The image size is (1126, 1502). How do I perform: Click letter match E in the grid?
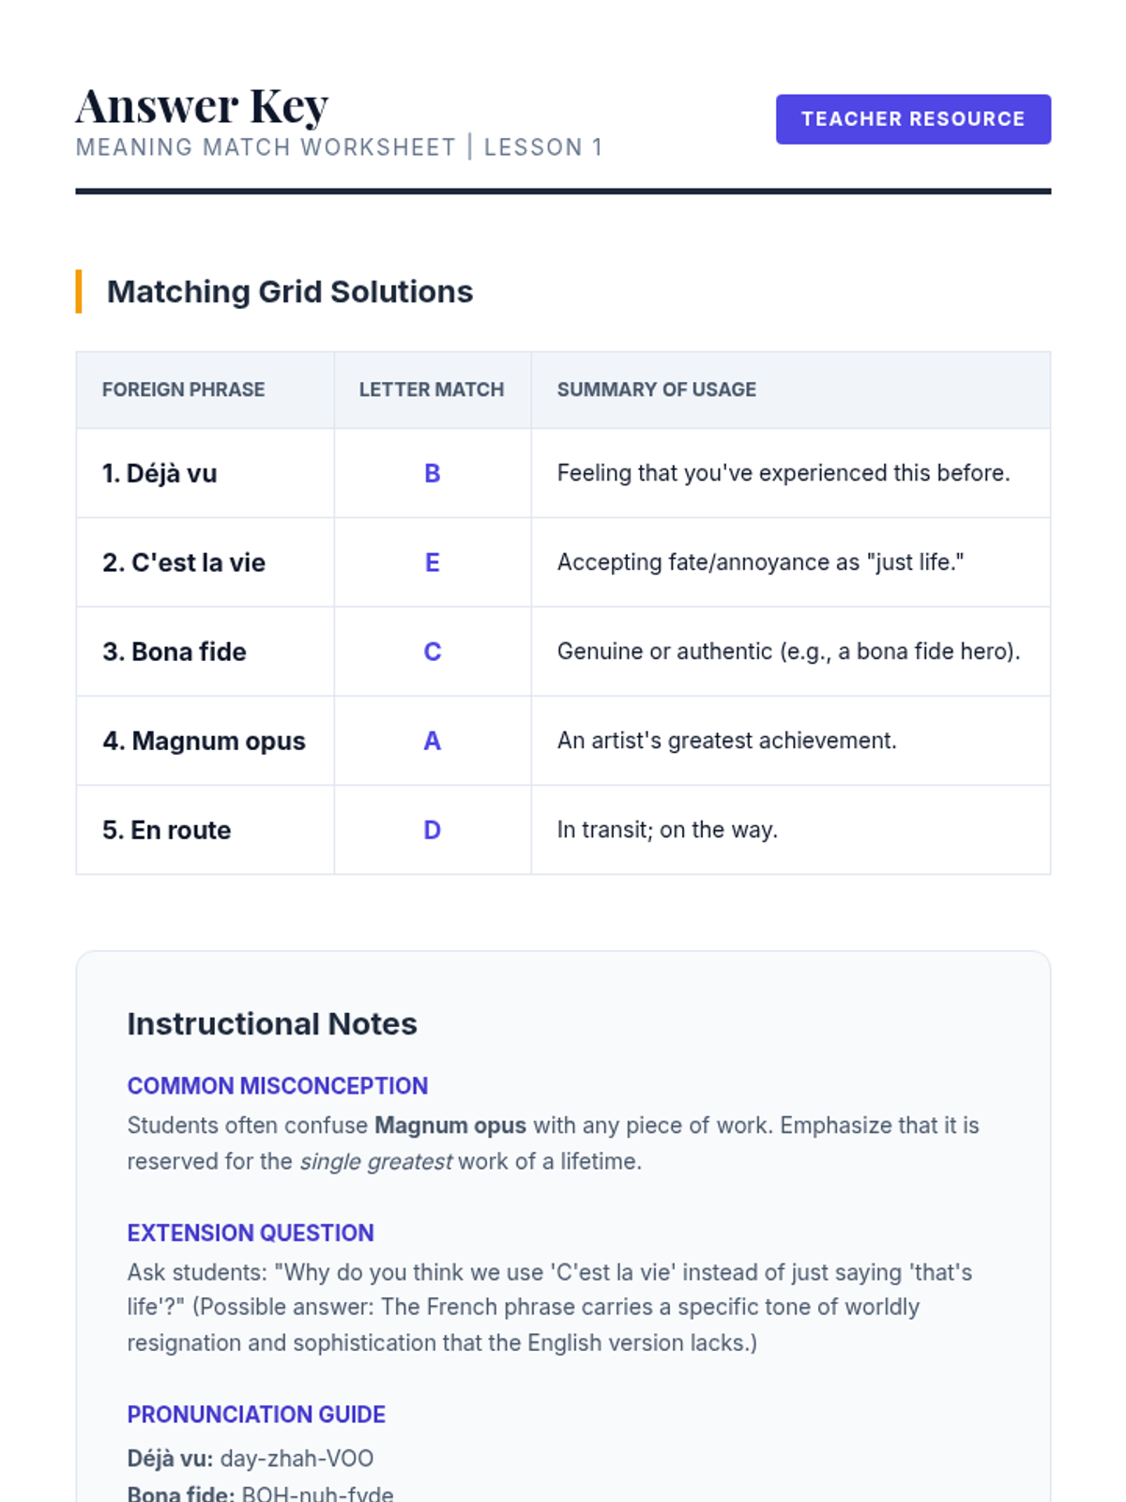432,562
